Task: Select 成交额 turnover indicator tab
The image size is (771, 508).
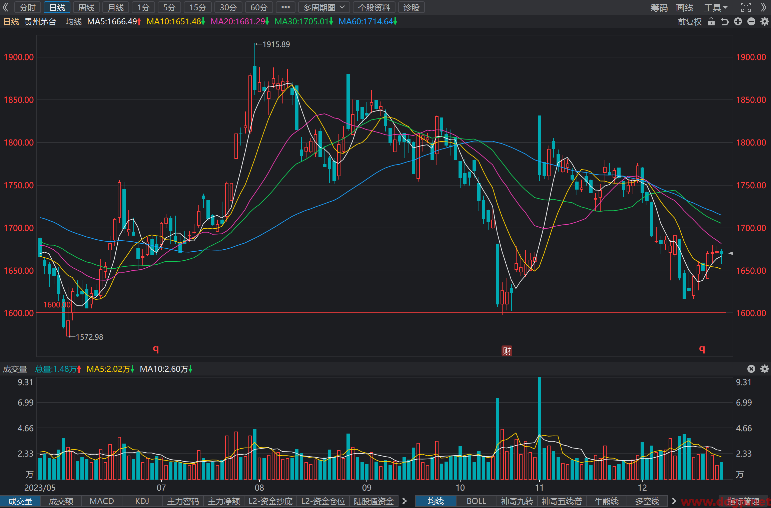Action: [61, 501]
